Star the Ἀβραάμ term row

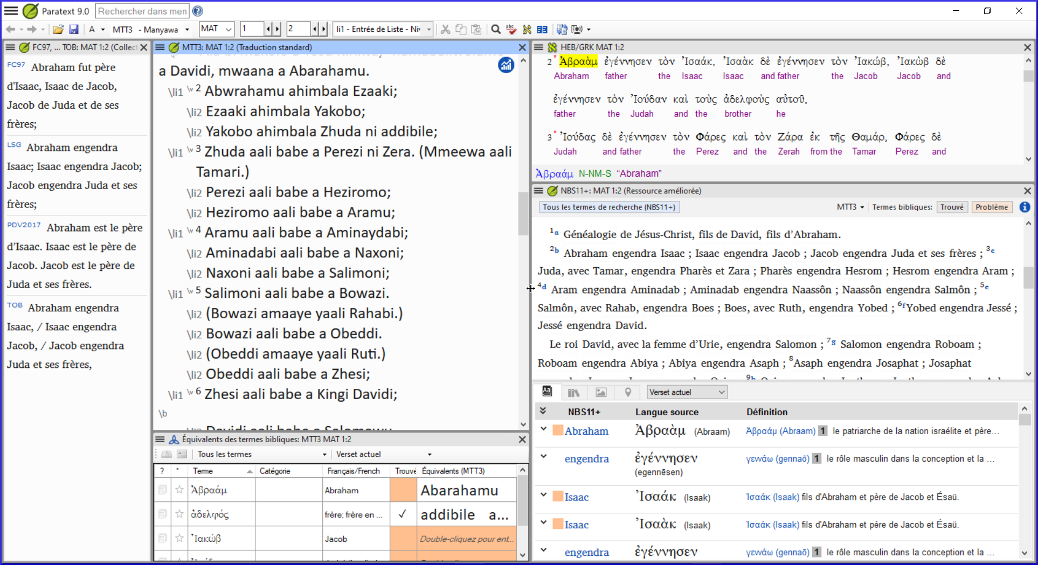coord(179,490)
